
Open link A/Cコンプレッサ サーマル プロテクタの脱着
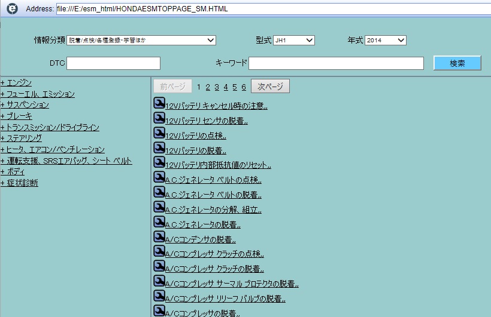coord(232,284)
